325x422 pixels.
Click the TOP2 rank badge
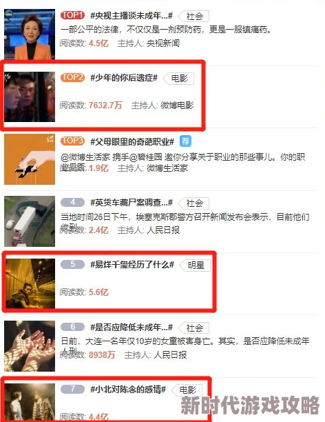pos(72,78)
